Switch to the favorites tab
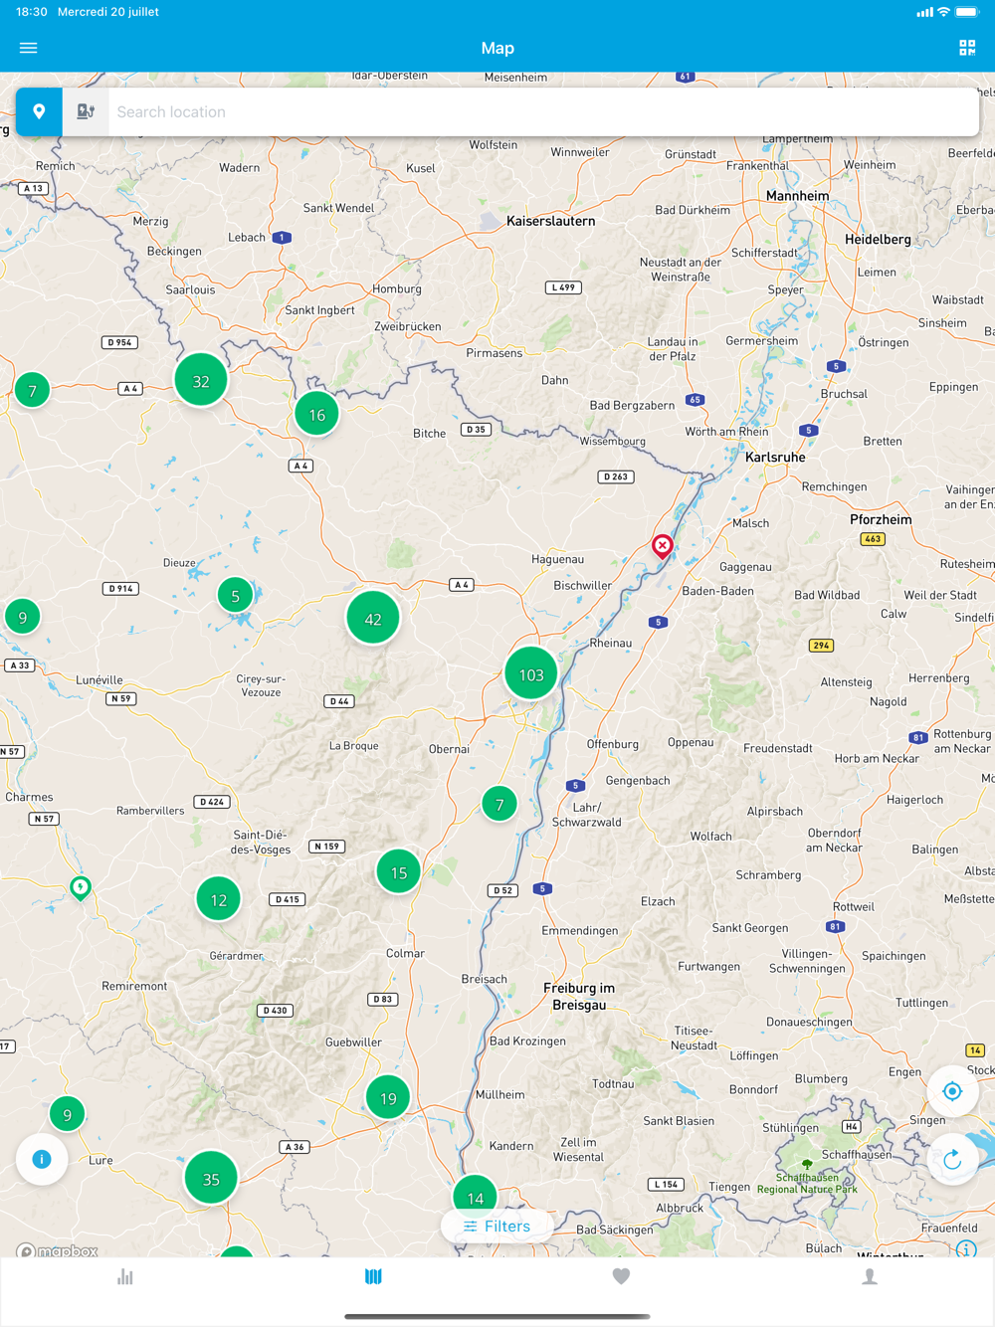Image resolution: width=995 pixels, height=1327 pixels. click(x=621, y=1276)
